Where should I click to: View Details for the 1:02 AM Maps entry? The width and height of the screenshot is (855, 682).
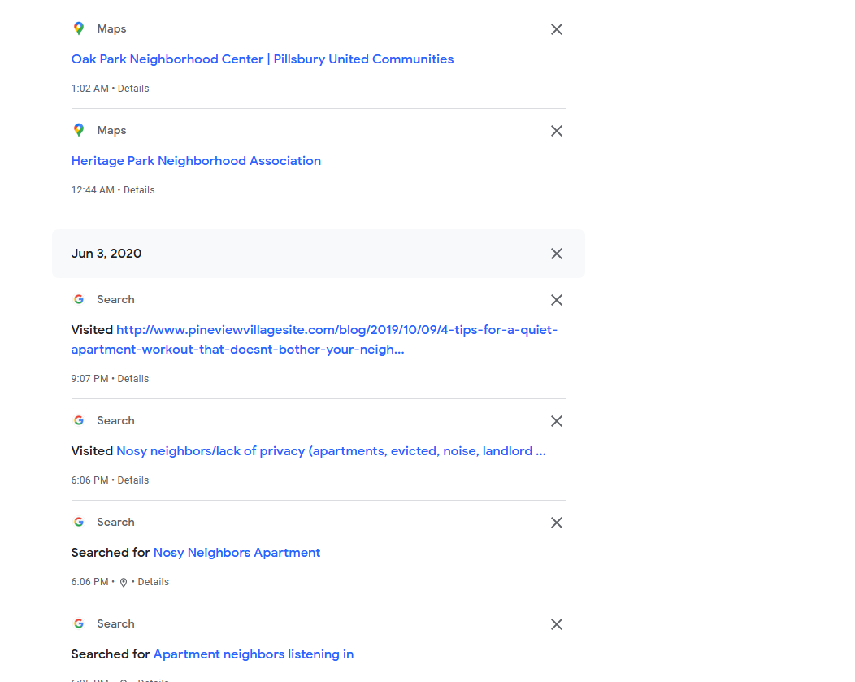(x=133, y=89)
